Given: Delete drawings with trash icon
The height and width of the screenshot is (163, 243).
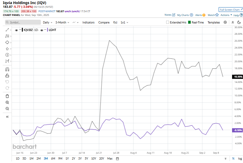Looking at the screenshot, I should (7, 96).
